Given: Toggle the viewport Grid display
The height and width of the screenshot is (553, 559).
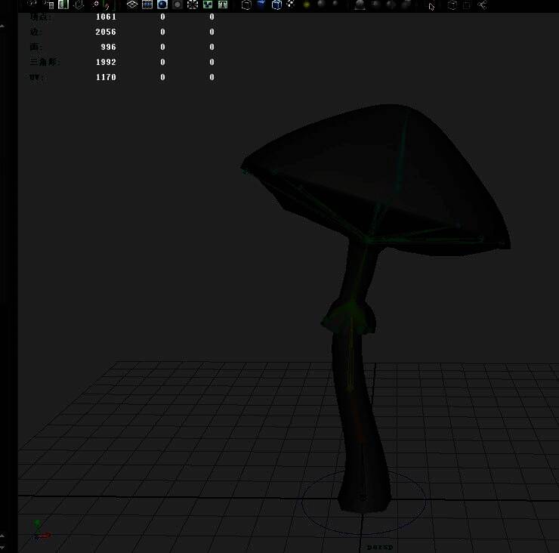Looking at the screenshot, I should [x=132, y=5].
